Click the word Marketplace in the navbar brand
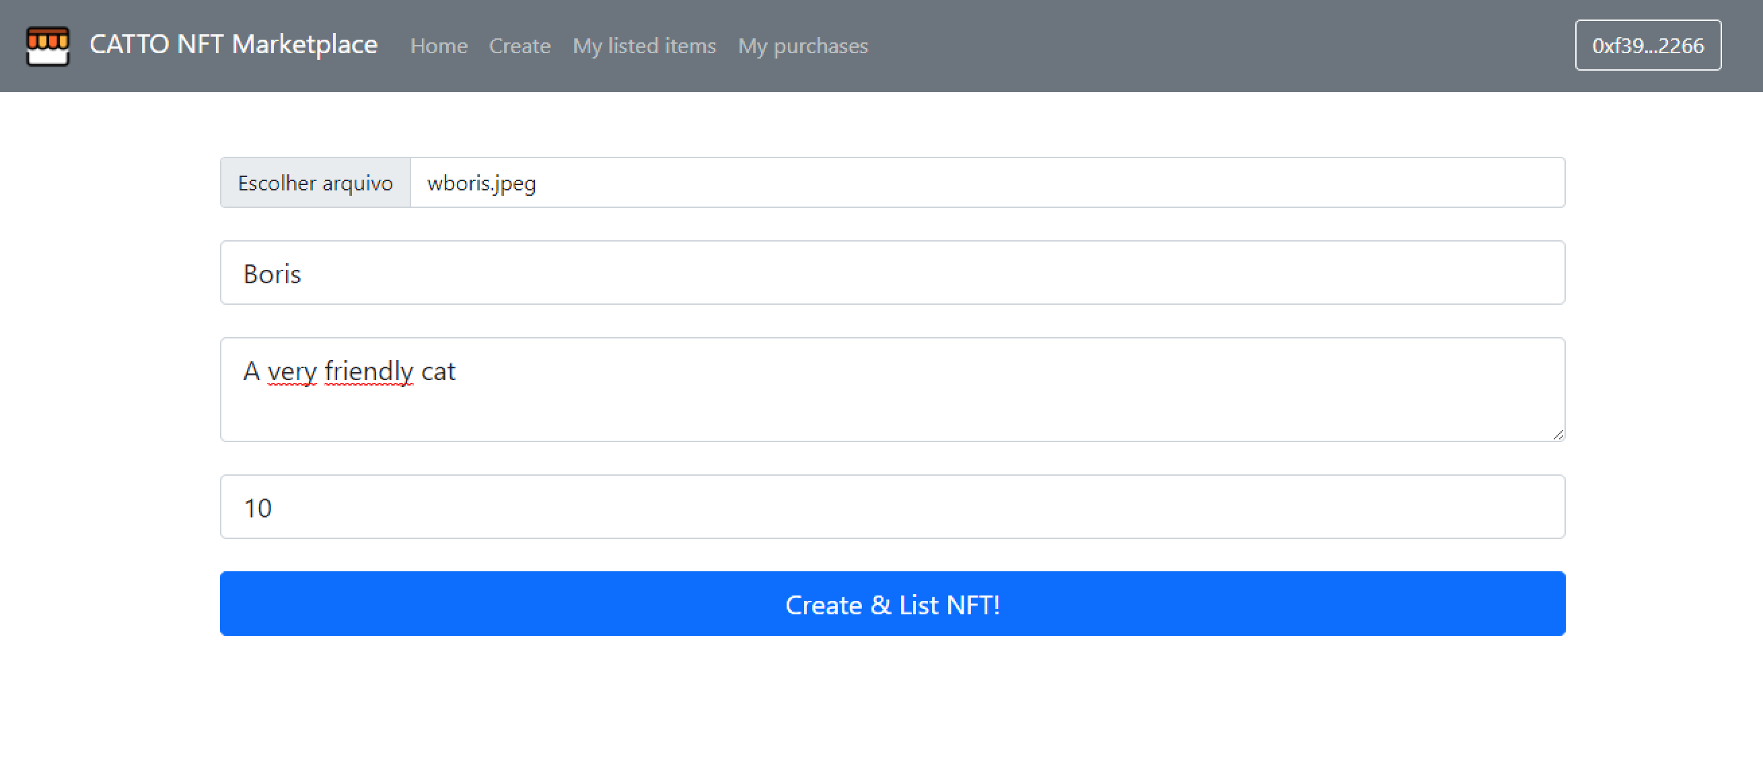Screen dimensions: 1763x759 tap(305, 44)
